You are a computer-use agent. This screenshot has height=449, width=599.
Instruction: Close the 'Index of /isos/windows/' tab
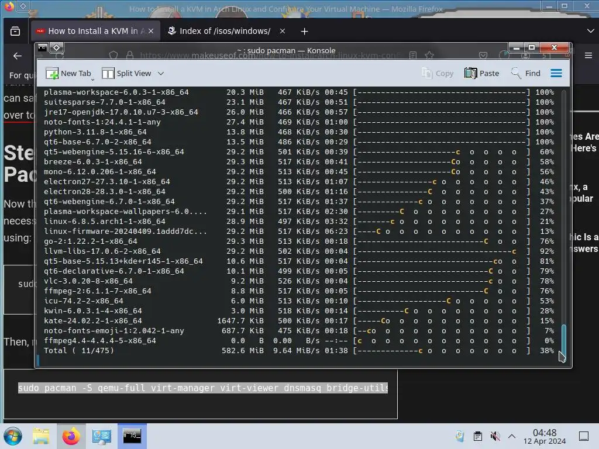tap(283, 32)
